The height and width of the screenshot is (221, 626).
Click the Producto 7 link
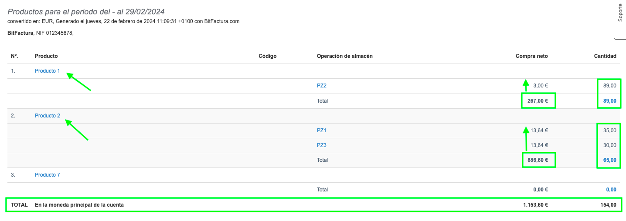(x=47, y=175)
